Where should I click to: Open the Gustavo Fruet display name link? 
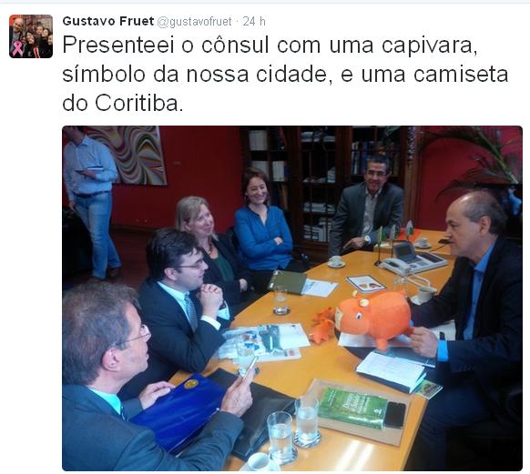pyautogui.click(x=108, y=21)
